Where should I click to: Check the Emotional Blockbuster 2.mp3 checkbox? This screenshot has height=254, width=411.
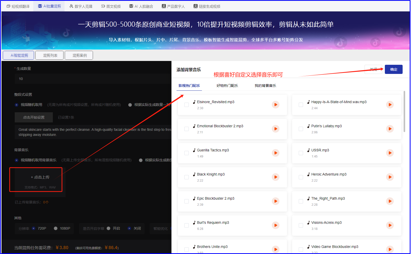pos(186,129)
